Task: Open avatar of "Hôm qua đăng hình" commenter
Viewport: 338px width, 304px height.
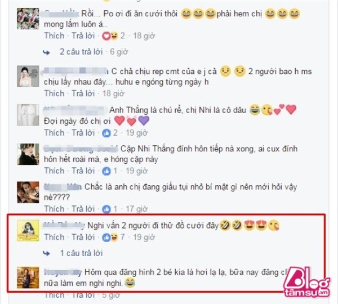Action: click(28, 278)
